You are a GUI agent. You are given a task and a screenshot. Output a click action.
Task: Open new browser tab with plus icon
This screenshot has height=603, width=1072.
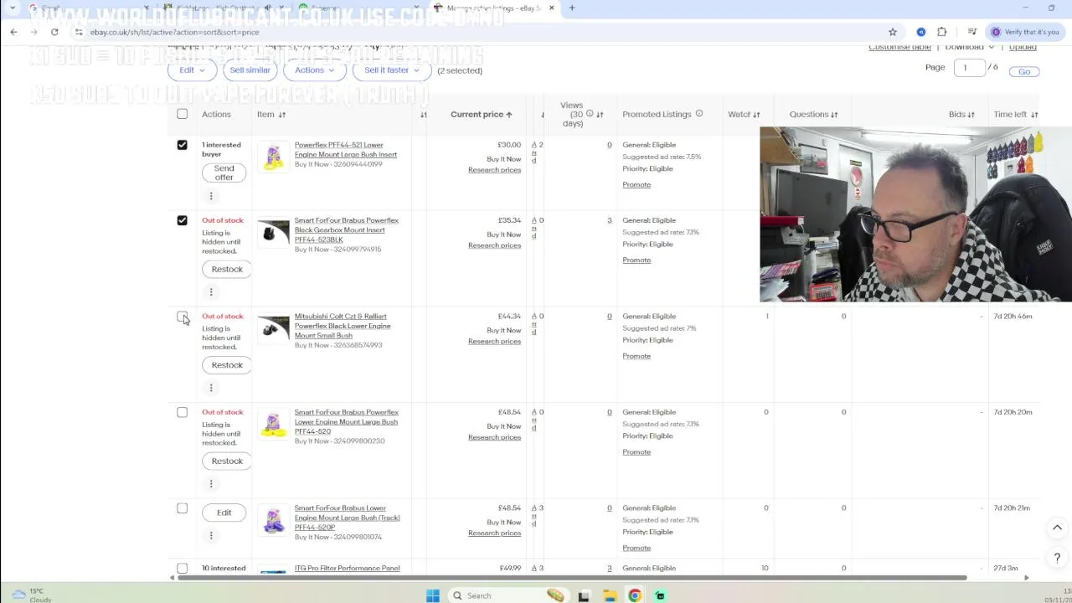click(x=572, y=8)
